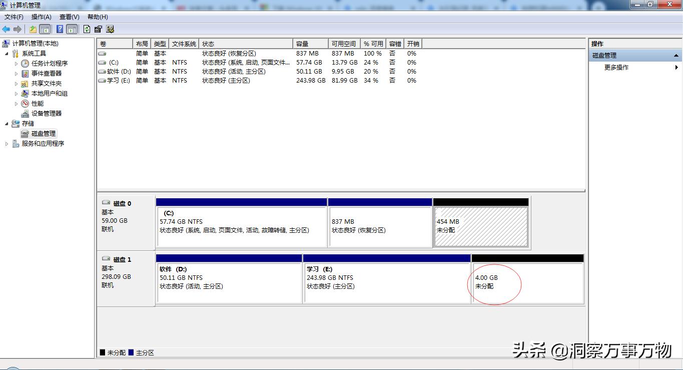Image resolution: width=683 pixels, height=370 pixels.
Task: Toggle the Show/Hide Console Tree toolbar icon
Action: coord(45,29)
